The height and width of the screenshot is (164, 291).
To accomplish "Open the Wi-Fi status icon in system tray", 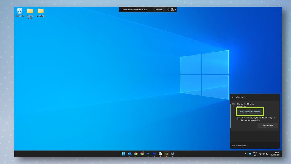I will tap(260, 154).
